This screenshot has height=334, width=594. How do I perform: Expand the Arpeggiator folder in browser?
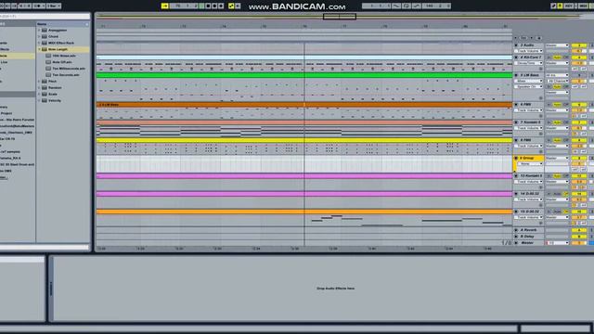[x=39, y=30]
